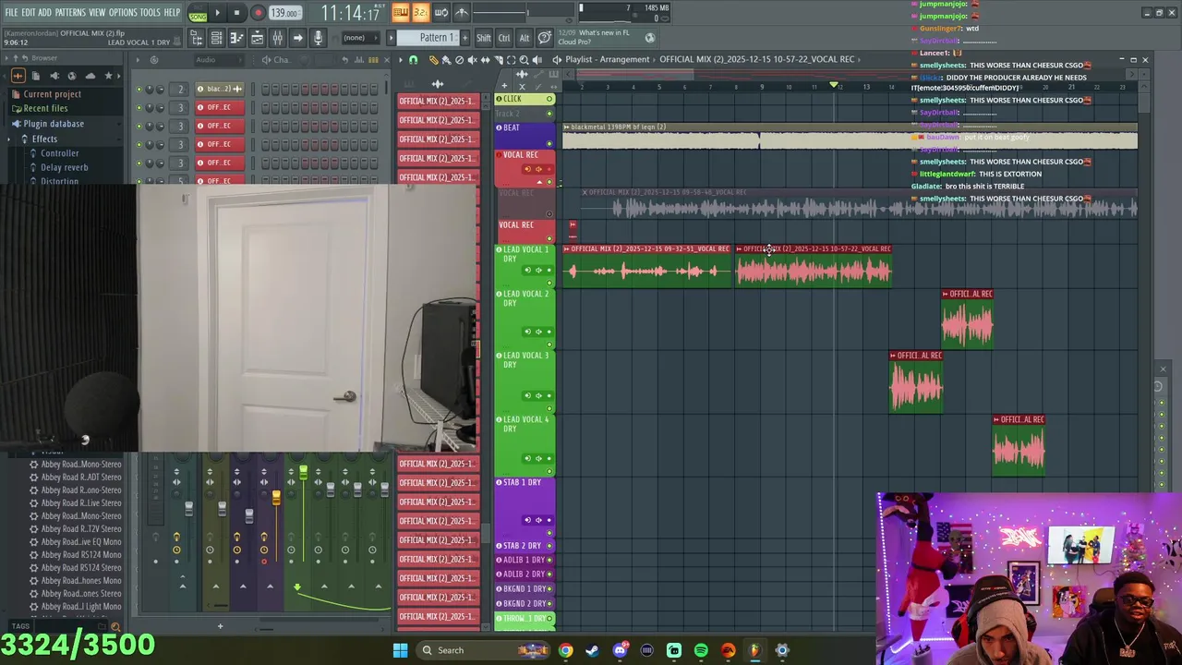Mute the BEAT track with its LED
Viewport: 1182px width, 665px height.
(549, 144)
